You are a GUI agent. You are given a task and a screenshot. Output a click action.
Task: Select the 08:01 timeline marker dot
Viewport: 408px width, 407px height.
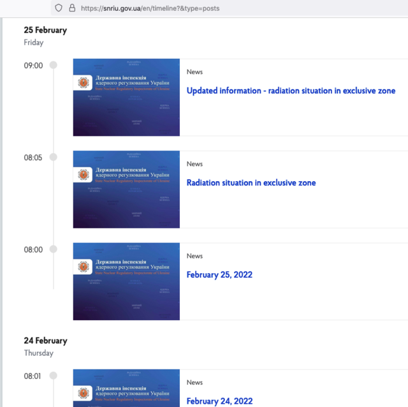click(54, 376)
